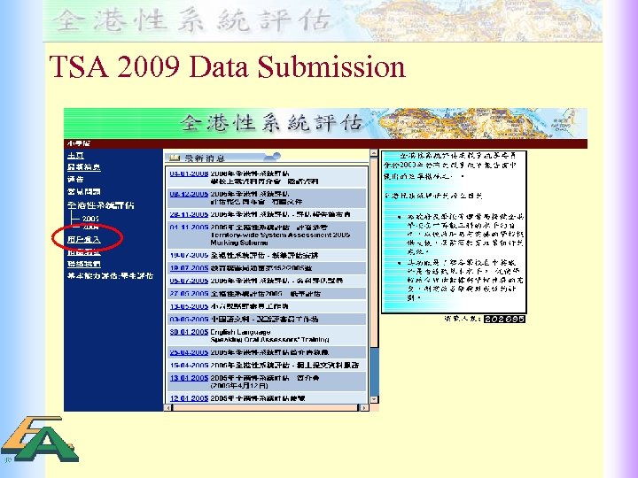Click 'Territory-wide System Assessment 2005' text
Screen dimensions: 638x478
coord(280,235)
